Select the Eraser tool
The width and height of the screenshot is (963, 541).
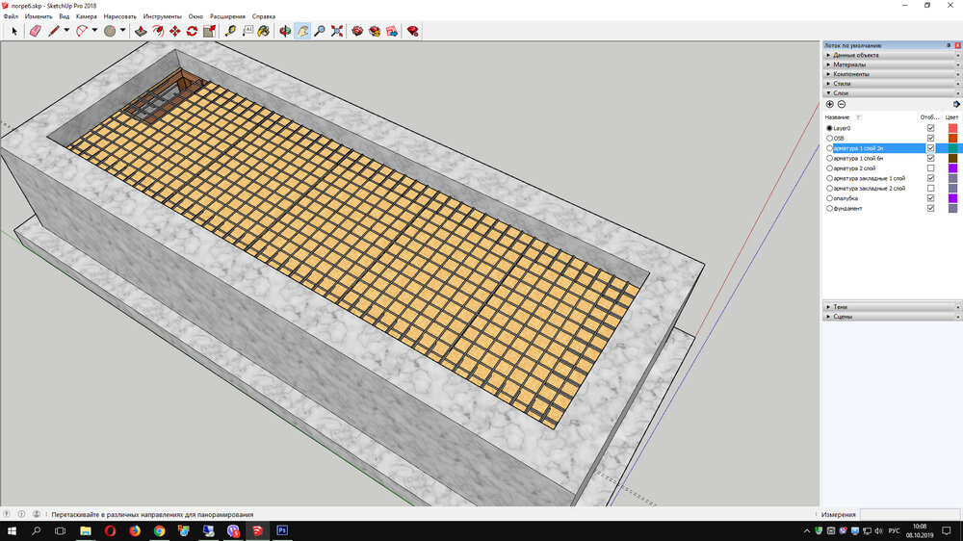click(36, 31)
